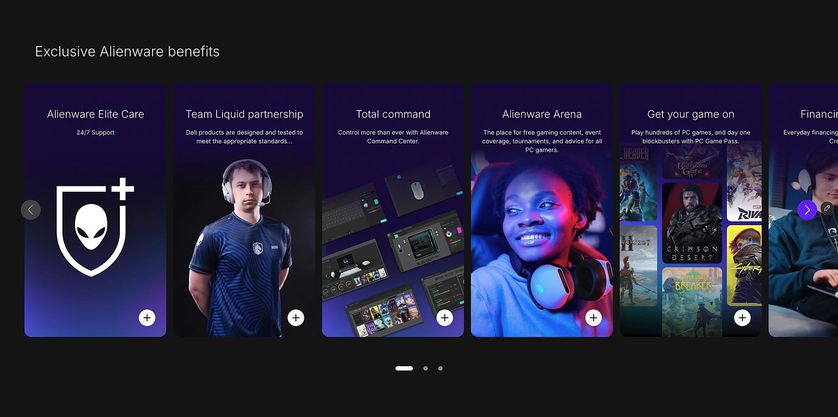
Task: Click the Alienware shield logo graphic
Action: pyautogui.click(x=95, y=227)
